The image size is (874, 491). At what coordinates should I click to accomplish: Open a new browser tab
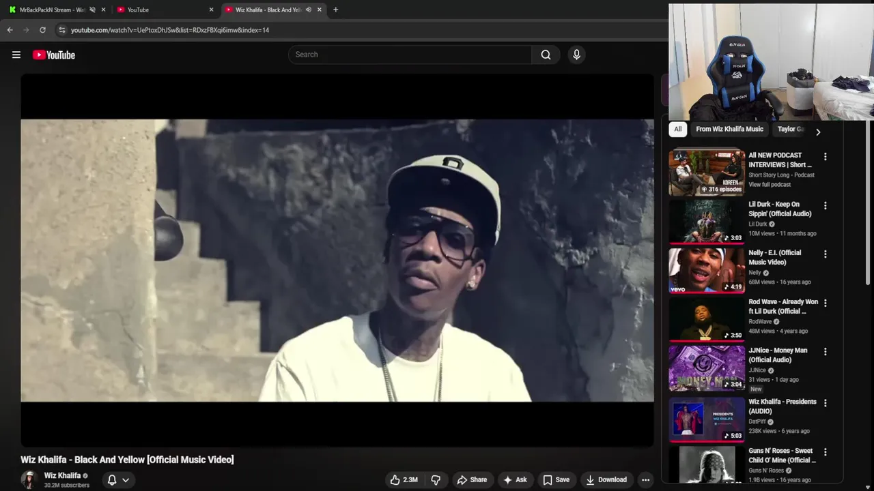[335, 10]
